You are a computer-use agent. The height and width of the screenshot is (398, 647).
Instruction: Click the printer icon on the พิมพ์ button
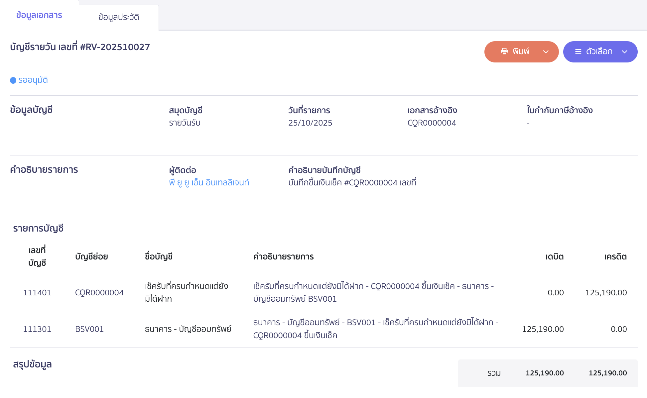click(504, 51)
